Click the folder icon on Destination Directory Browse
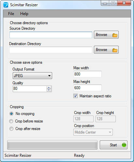Viewport: 134px width, 162px height. [x=115, y=50]
